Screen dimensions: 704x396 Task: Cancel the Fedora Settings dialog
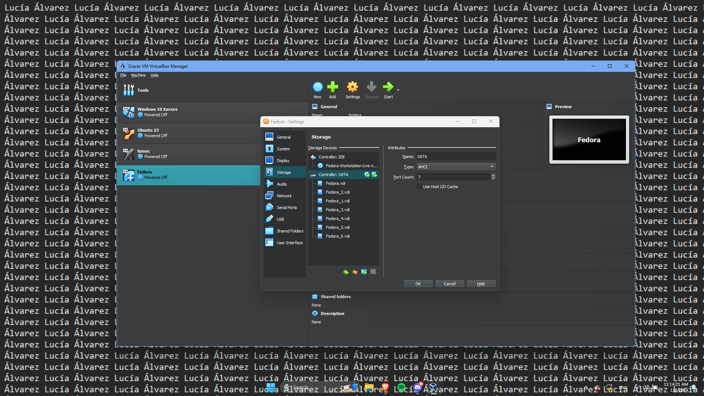[x=450, y=283]
